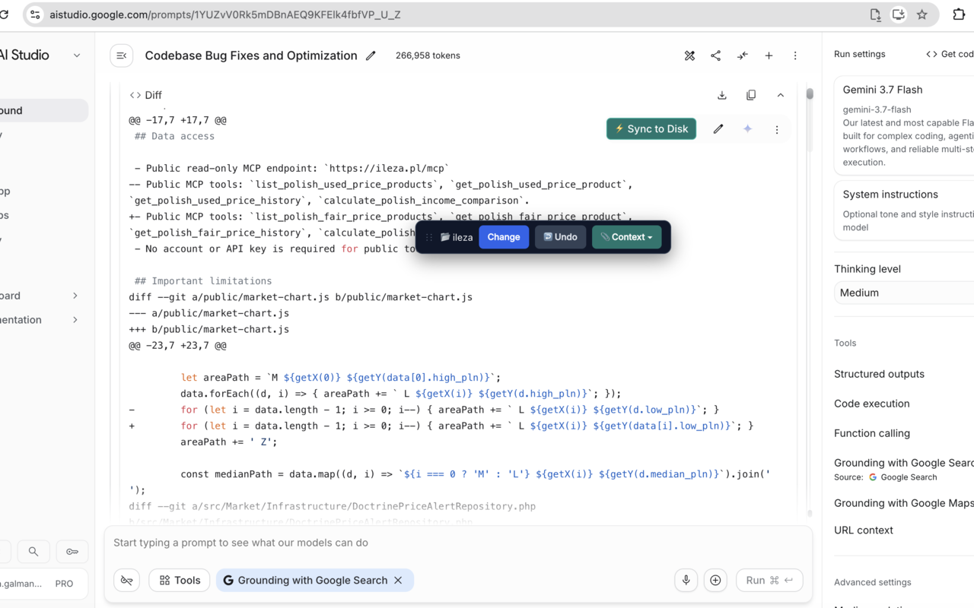Click the Undo button
Screen dimensions: 974x608
(x=561, y=237)
